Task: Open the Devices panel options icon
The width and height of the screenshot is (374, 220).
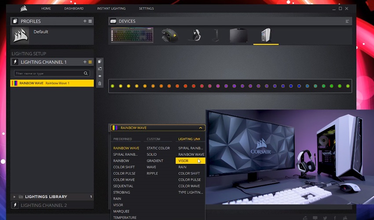Action: coord(347,21)
